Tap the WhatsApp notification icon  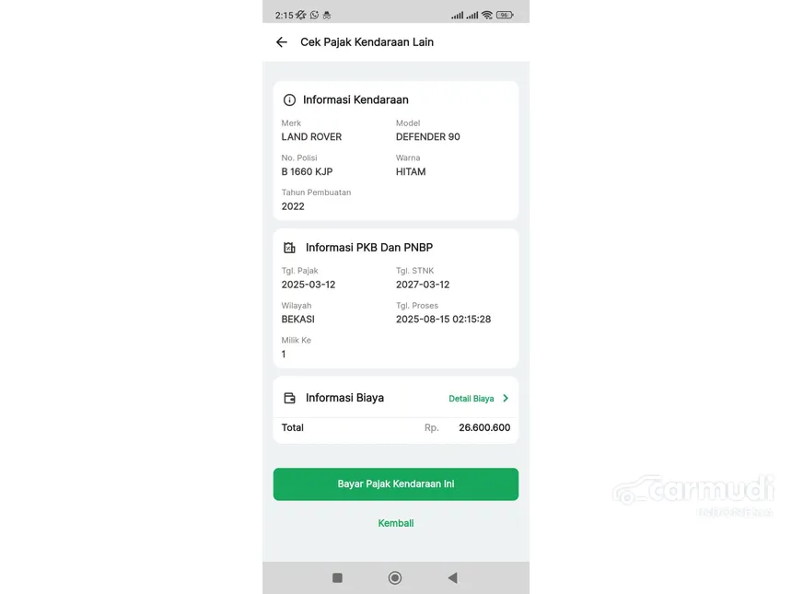pyautogui.click(x=315, y=15)
